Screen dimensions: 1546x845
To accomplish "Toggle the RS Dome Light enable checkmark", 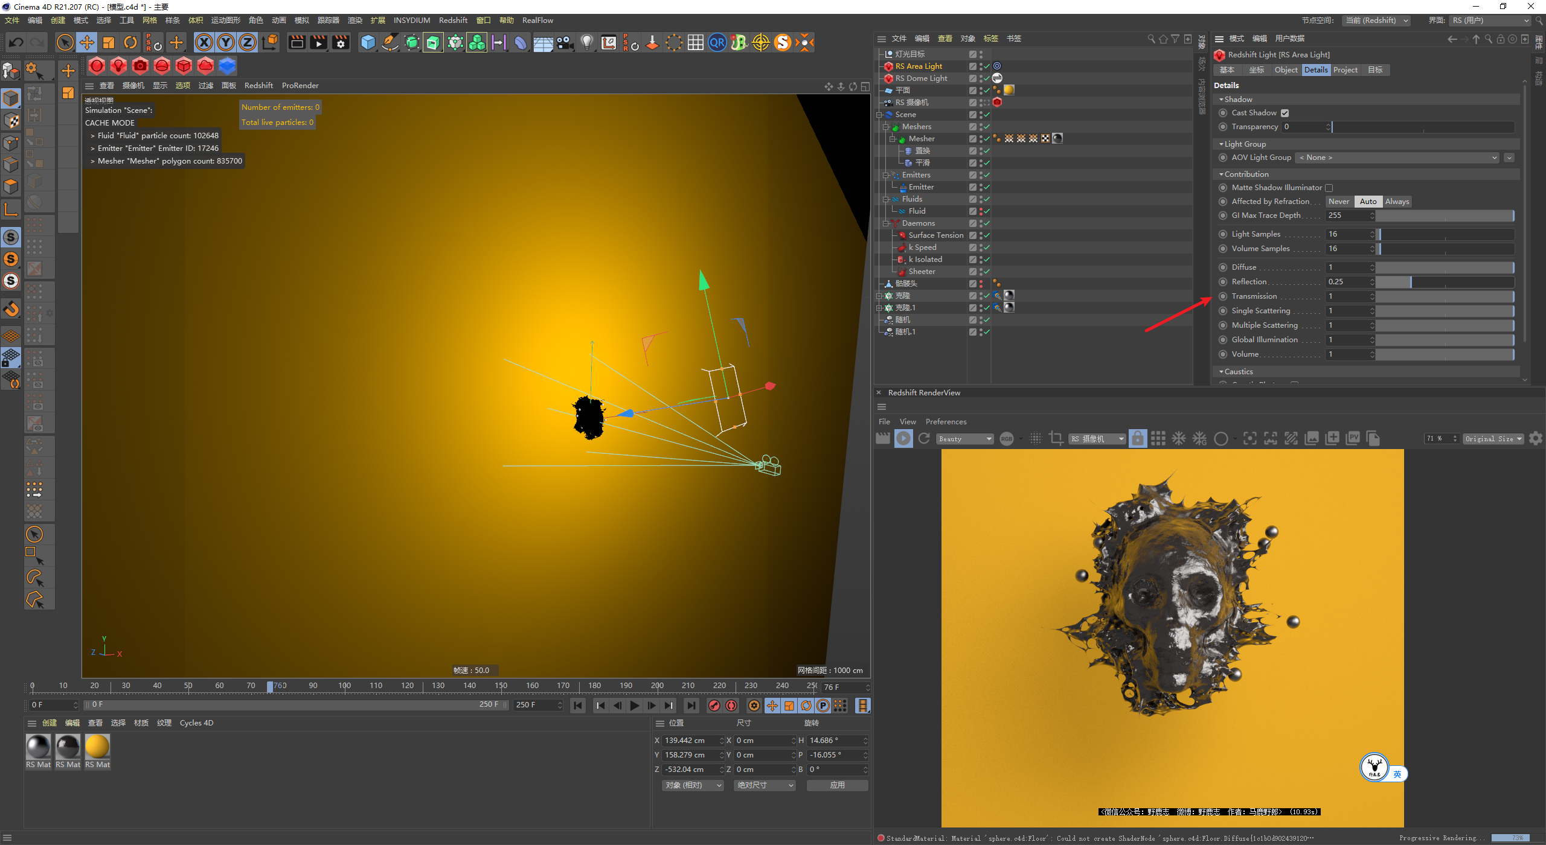I will (x=986, y=78).
